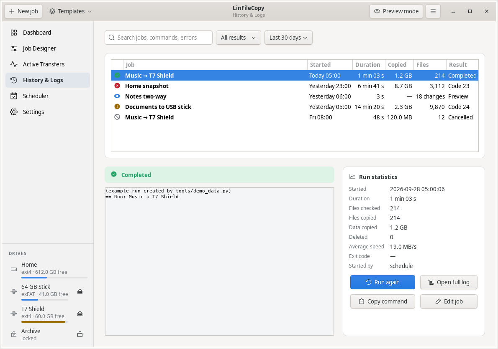Click the USB icon beside T7 Shield
The image size is (498, 349).
(14, 314)
